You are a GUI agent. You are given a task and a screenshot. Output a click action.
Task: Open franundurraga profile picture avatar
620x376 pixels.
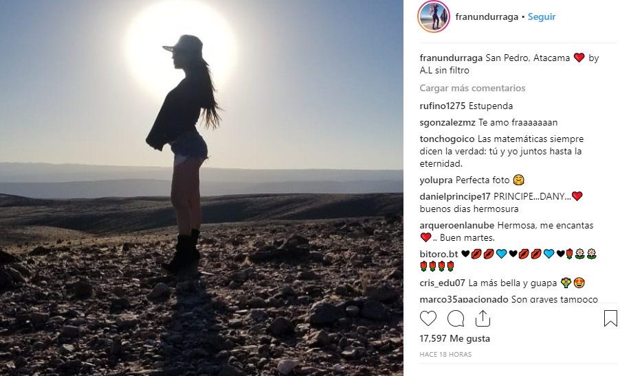pos(433,16)
